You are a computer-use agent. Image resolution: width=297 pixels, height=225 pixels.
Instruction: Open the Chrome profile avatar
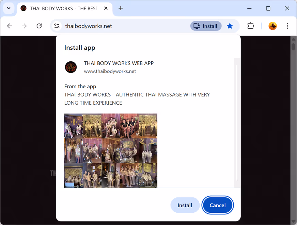click(x=272, y=26)
